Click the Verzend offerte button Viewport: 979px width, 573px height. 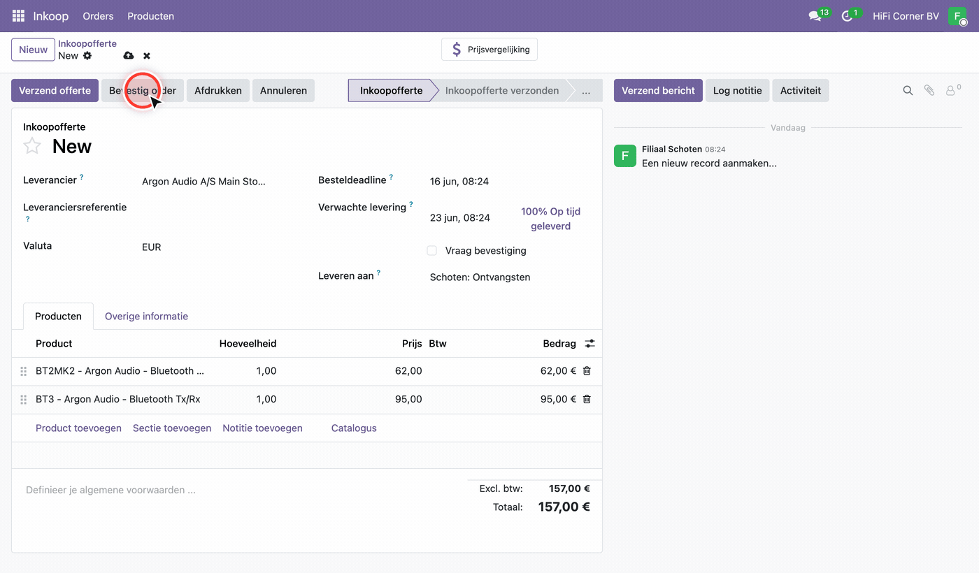click(55, 91)
